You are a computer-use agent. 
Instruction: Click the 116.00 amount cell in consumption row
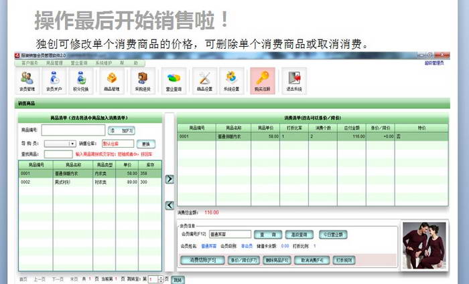point(352,136)
